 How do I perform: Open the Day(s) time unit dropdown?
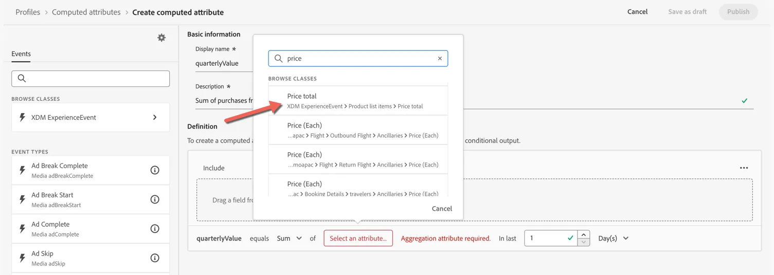pyautogui.click(x=614, y=239)
